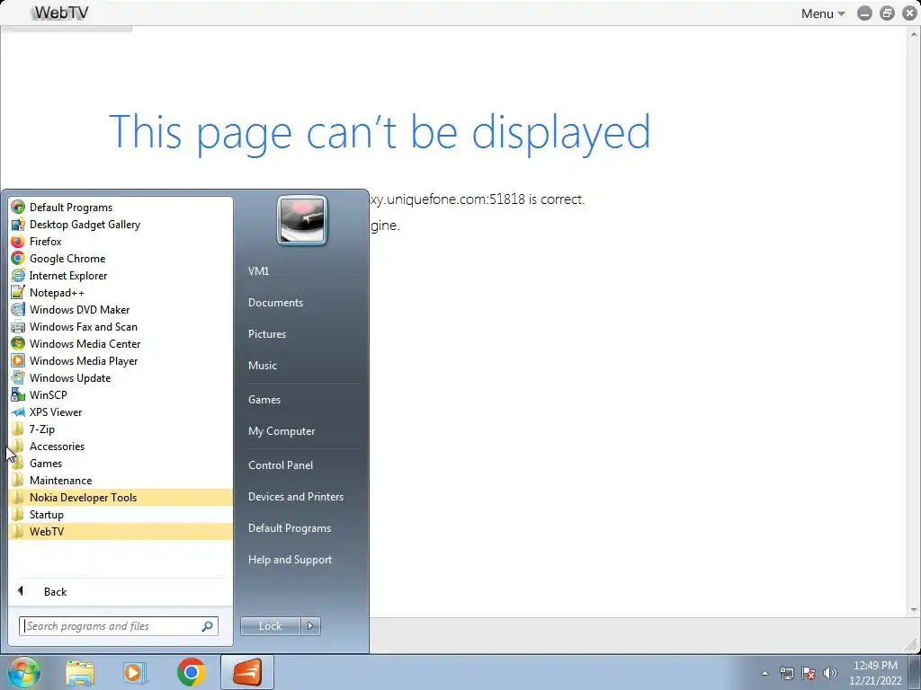Launch Desktop Gadget Gallery icon
Viewport: 921px width, 690px height.
tap(18, 224)
